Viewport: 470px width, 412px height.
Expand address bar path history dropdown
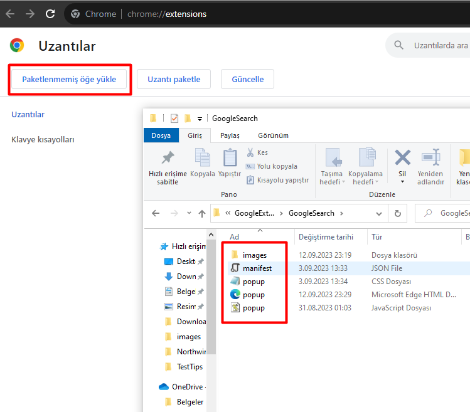(379, 214)
